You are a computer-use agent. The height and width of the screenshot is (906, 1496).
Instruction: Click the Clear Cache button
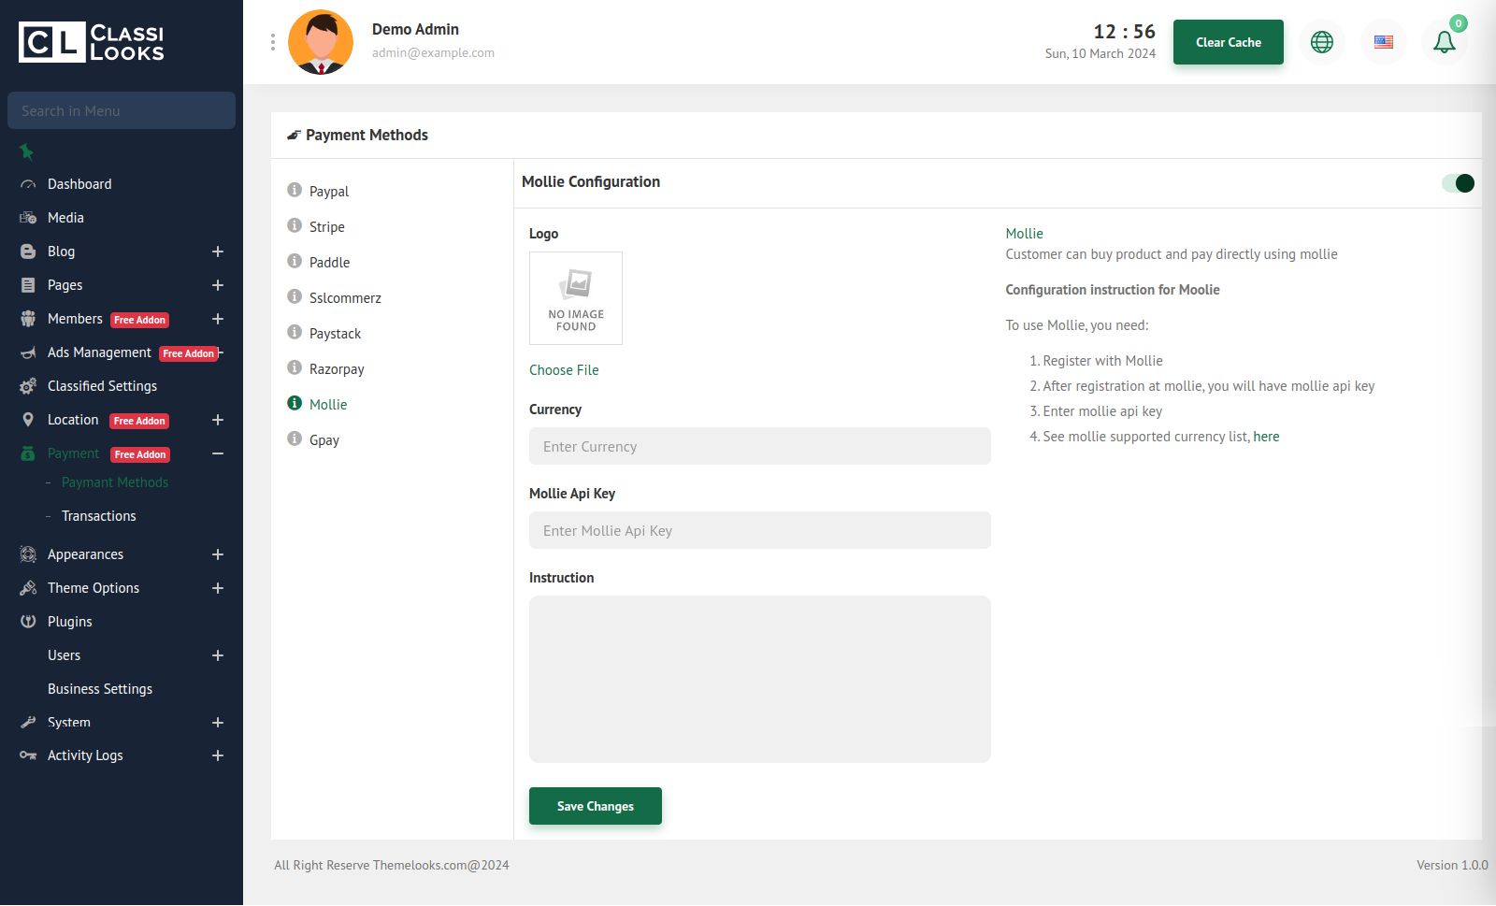[1228, 42]
